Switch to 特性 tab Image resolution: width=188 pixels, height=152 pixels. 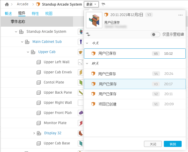pos(35,13)
